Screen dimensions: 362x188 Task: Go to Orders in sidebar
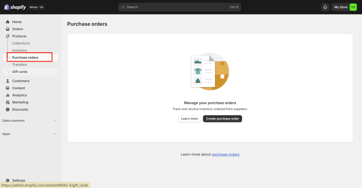[x=18, y=29]
